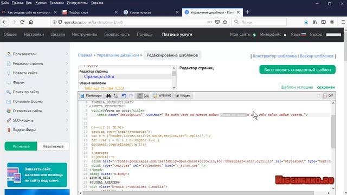This screenshot has height=195, width=347.
Task: Open FileManager in editor toolbar
Action: coord(91,96)
